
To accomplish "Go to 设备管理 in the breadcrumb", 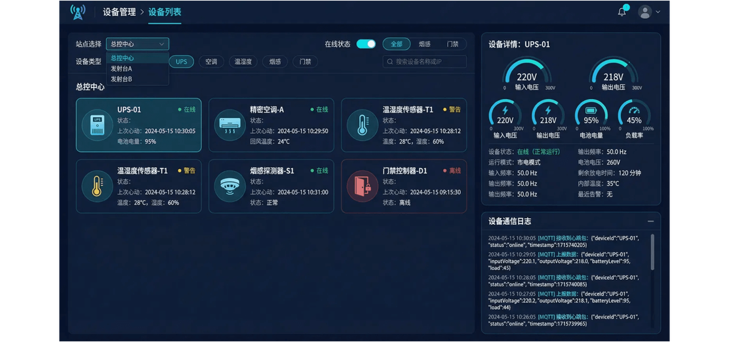I will click(x=119, y=12).
